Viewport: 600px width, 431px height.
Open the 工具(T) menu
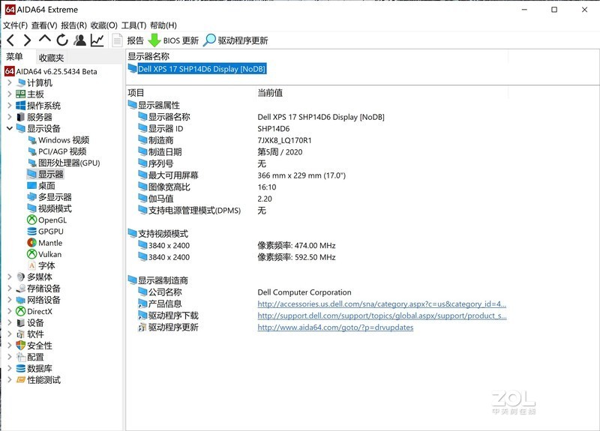click(x=134, y=25)
